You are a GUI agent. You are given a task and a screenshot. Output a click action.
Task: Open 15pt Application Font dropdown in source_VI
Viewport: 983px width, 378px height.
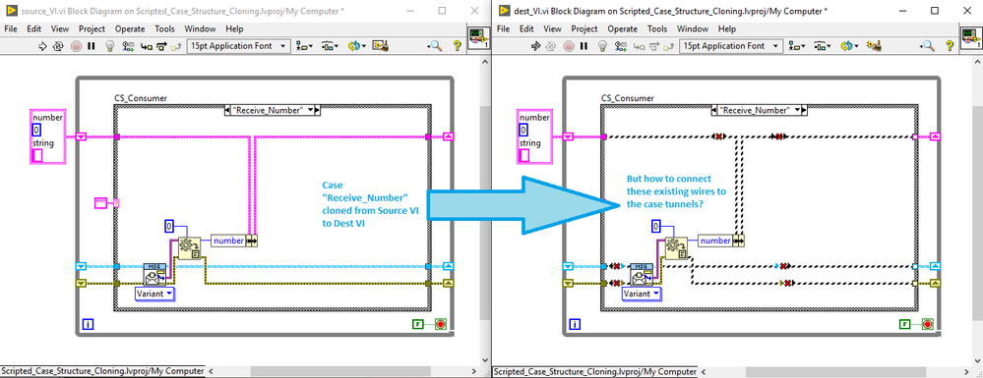[x=238, y=46]
